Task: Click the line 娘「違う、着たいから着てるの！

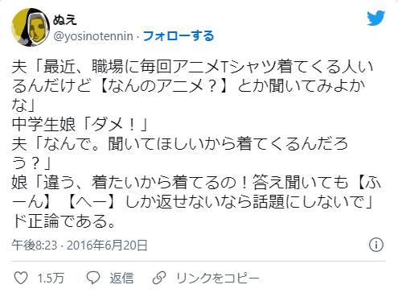Action: (x=196, y=192)
